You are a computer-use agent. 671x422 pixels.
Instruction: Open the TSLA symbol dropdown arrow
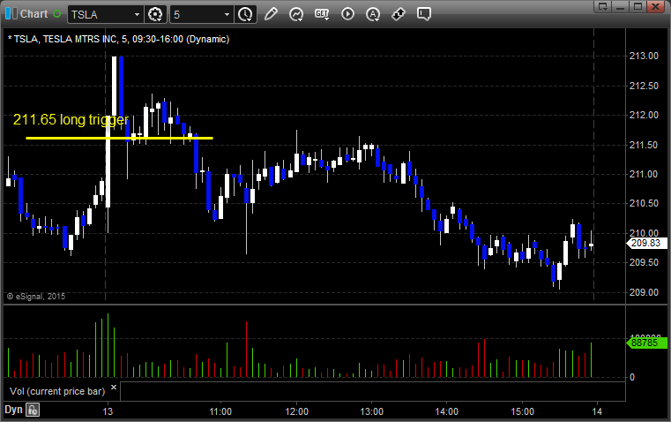137,14
